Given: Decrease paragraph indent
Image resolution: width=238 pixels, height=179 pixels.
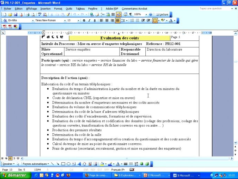Looking at the screenshot, I should (x=143, y=20).
